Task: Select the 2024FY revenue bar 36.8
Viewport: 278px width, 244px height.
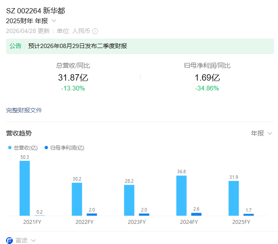Action: [x=181, y=196]
